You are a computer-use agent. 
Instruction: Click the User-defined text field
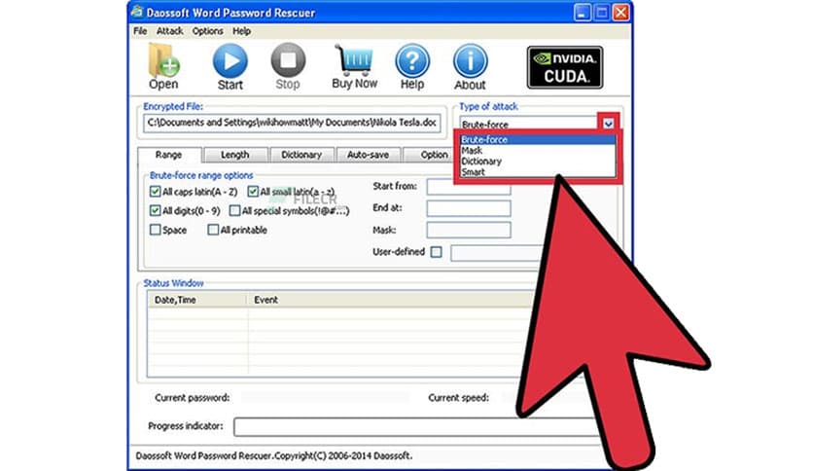coord(498,253)
